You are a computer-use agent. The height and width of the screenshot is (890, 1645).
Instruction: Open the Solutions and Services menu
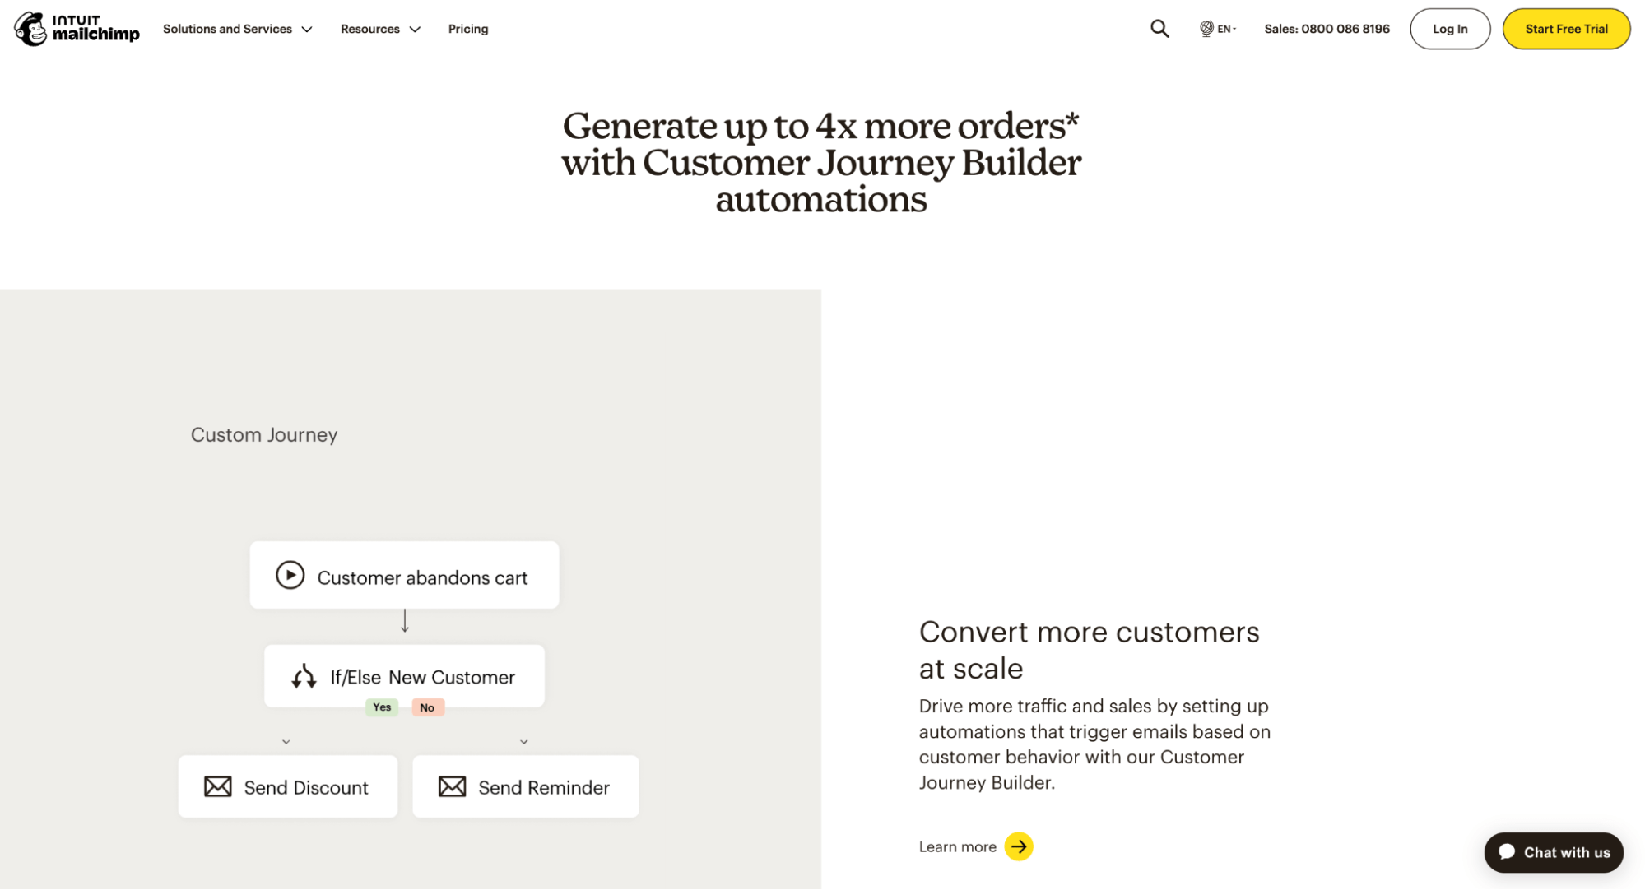click(227, 29)
